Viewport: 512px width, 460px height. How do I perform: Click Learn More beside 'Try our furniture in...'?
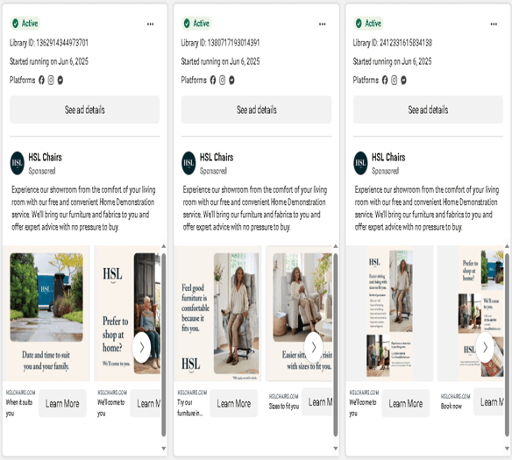(x=234, y=403)
